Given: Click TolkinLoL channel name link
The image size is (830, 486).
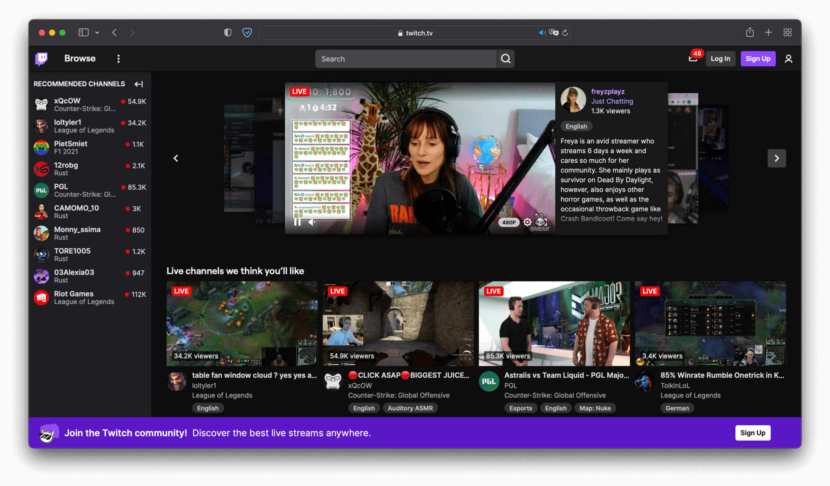Looking at the screenshot, I should click(675, 386).
